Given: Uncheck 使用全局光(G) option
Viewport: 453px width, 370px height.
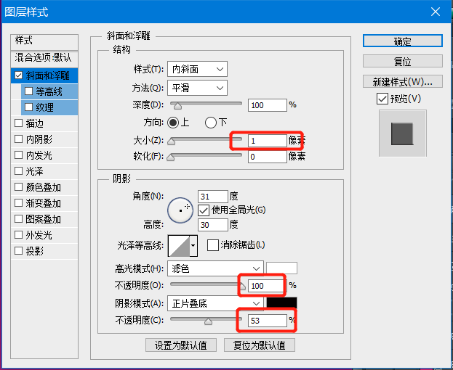Looking at the screenshot, I should pyautogui.click(x=204, y=210).
